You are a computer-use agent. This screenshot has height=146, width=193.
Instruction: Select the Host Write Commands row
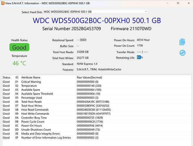click(97, 114)
